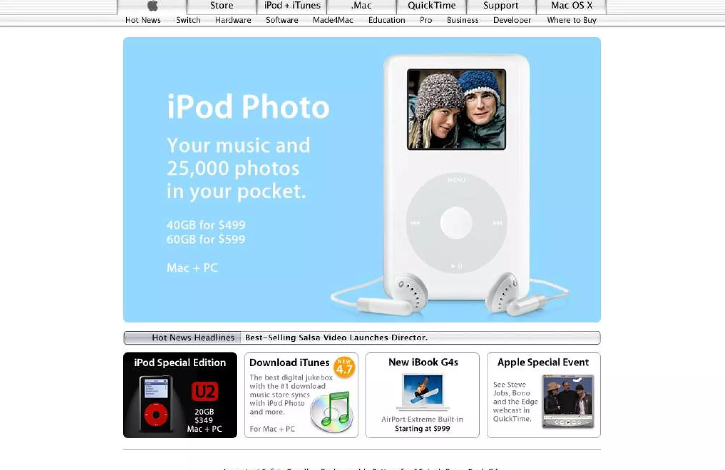725x470 pixels.
Task: Go to the Support tab
Action: click(501, 6)
